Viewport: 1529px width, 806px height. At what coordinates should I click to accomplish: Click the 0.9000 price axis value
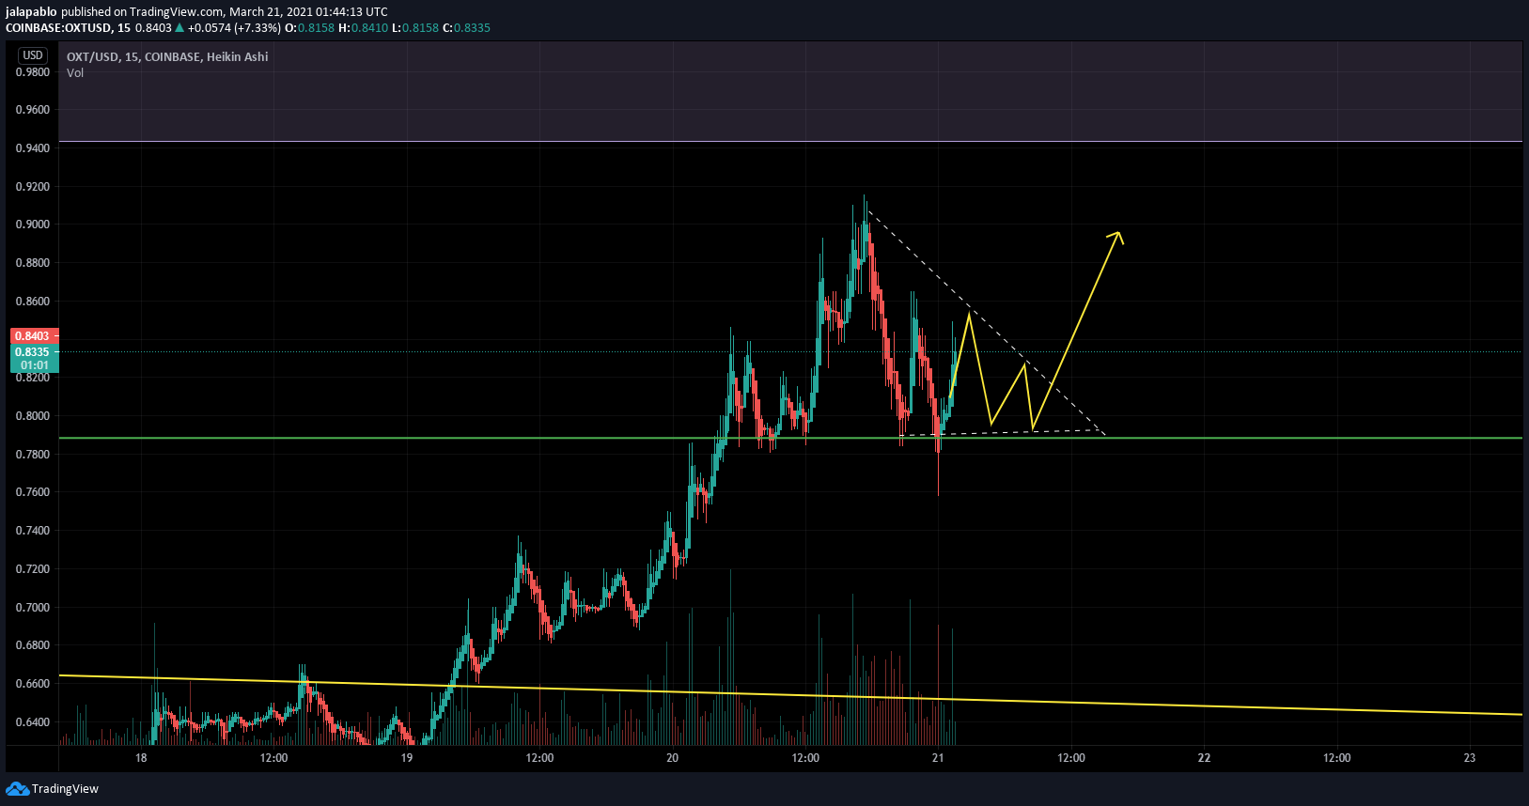click(33, 225)
